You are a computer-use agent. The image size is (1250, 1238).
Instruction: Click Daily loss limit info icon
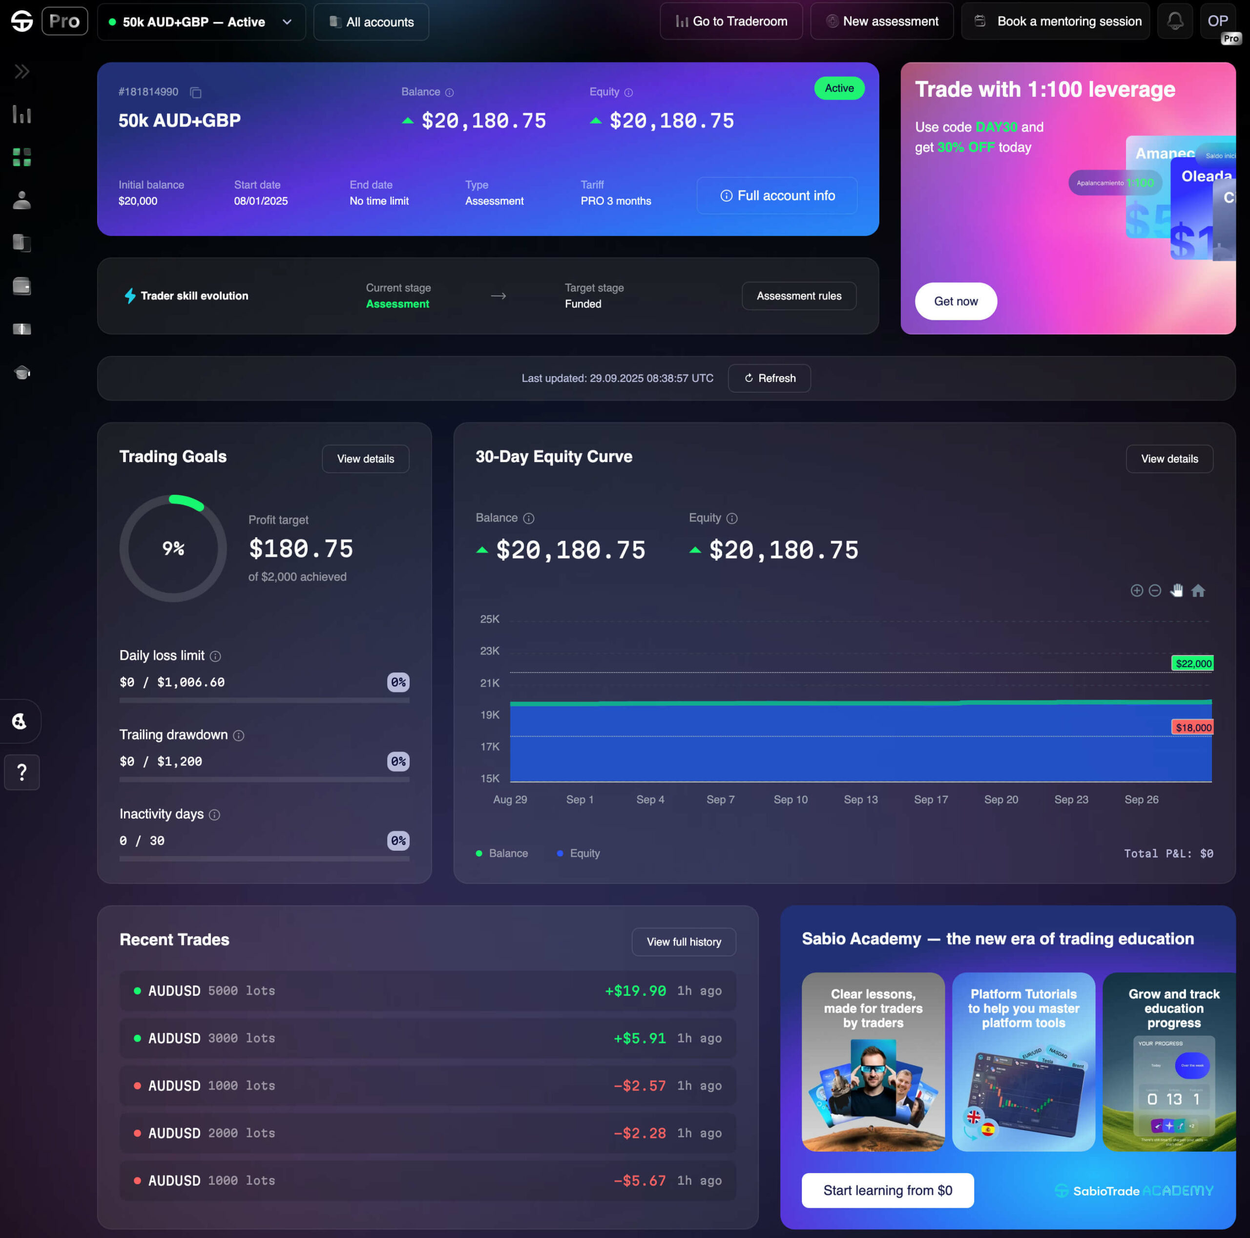pos(215,656)
